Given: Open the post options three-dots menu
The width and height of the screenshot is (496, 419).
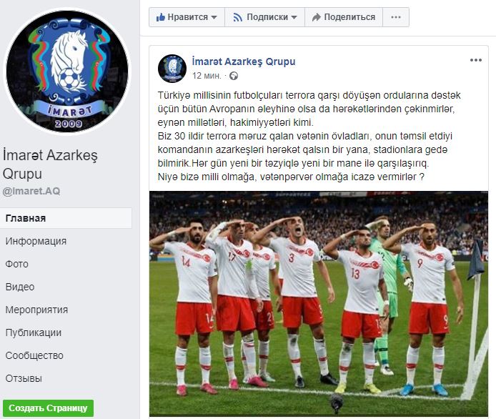Looking at the screenshot, I should point(476,60).
